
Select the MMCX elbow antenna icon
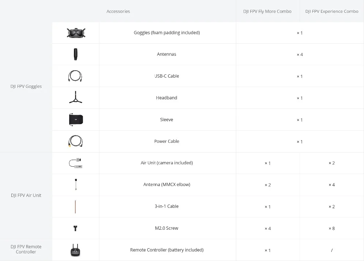(76, 184)
